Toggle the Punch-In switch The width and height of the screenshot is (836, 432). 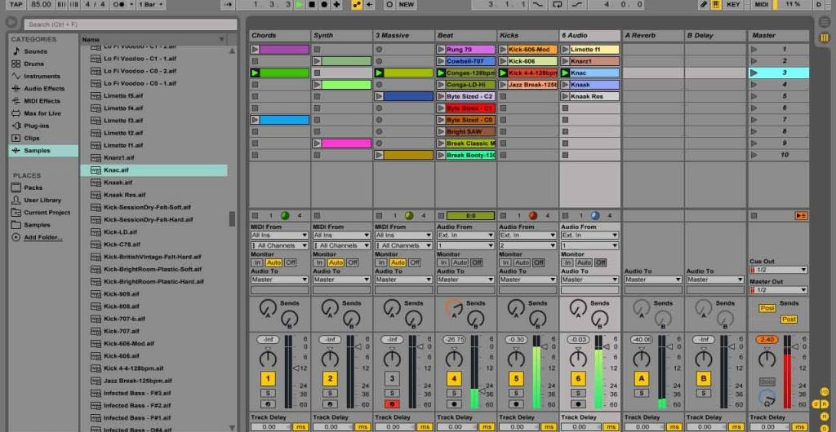coord(537,4)
